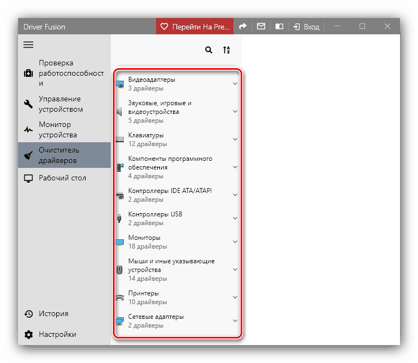
Task: Click the network adapters icon
Action: pyautogui.click(x=120, y=321)
